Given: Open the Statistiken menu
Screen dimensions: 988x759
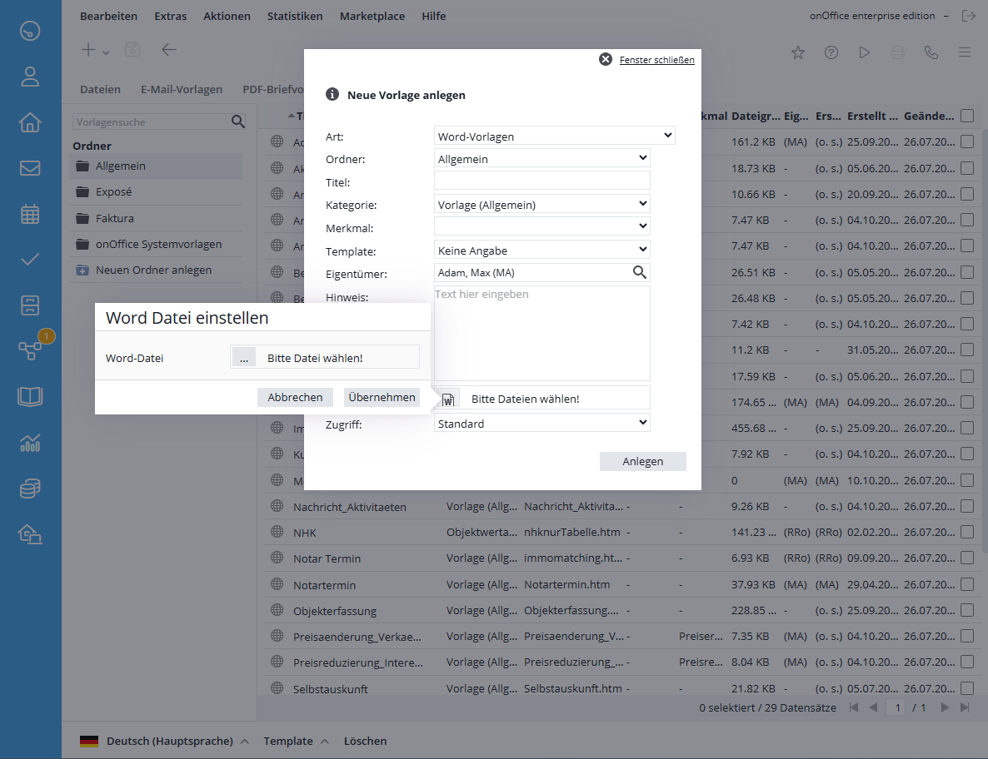Looking at the screenshot, I should click(x=295, y=16).
